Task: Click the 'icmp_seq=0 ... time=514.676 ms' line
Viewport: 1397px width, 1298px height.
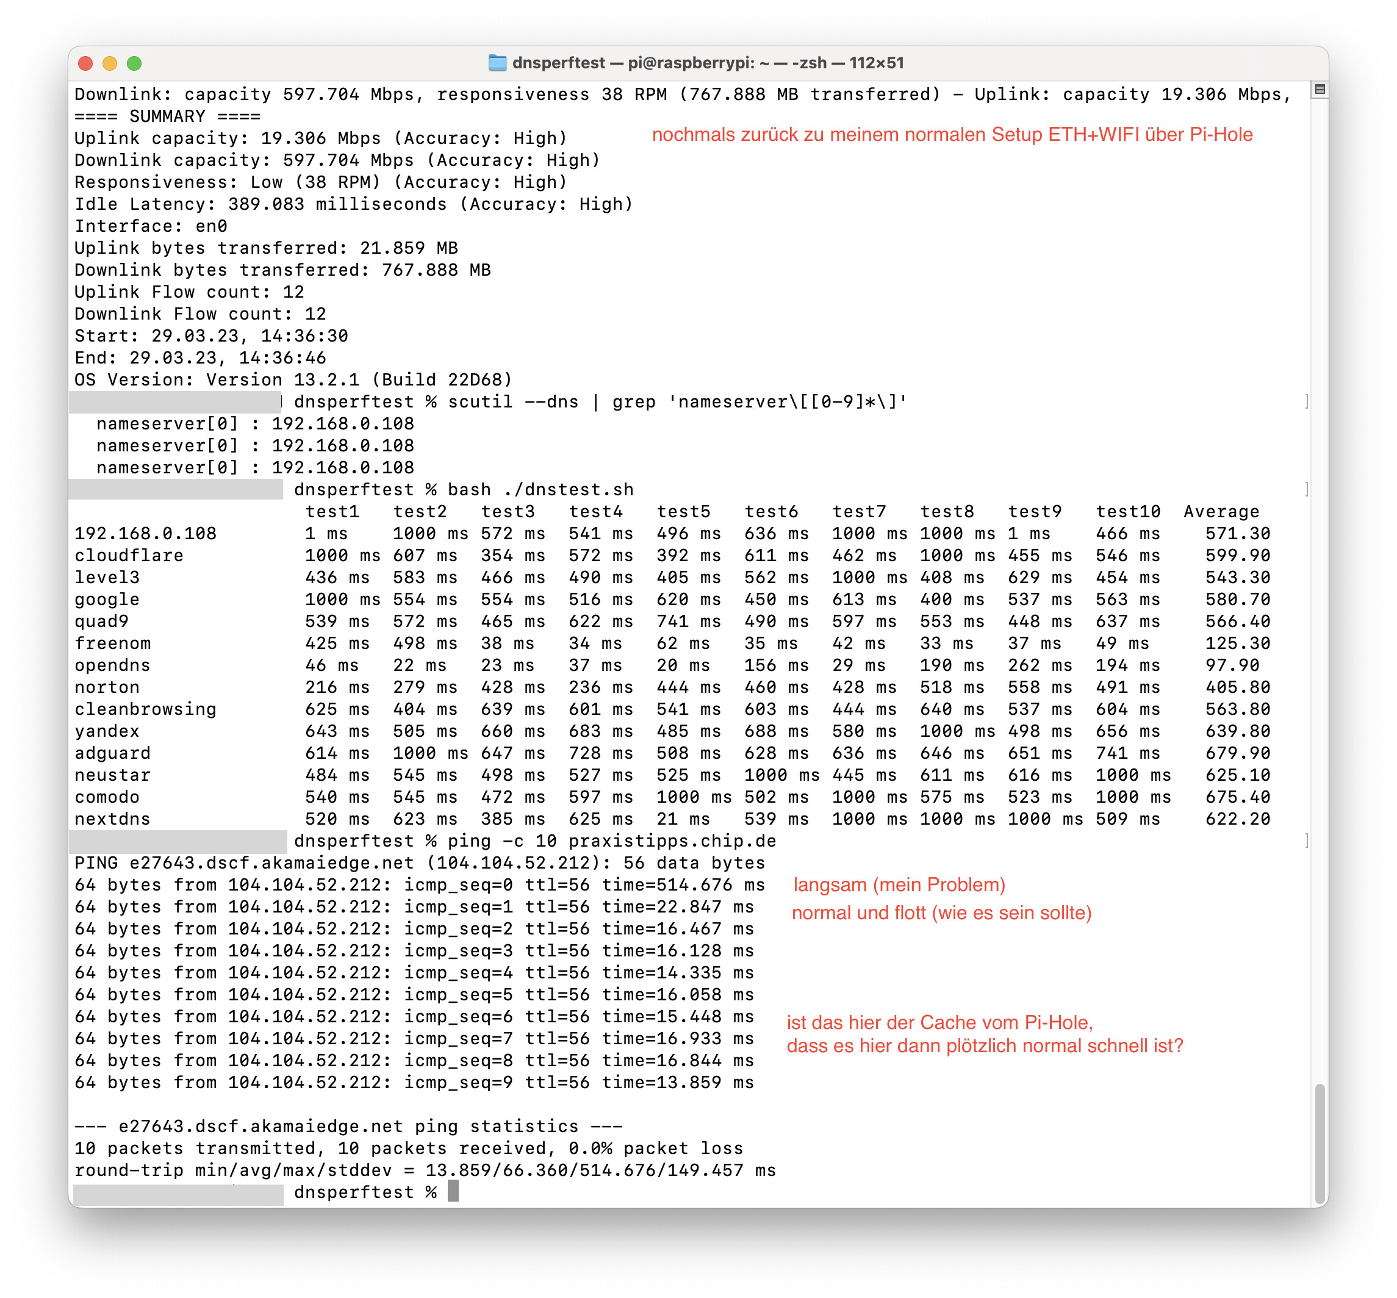Action: [419, 884]
